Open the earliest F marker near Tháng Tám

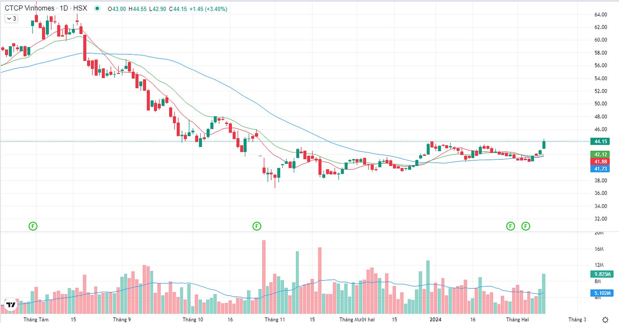click(x=33, y=226)
